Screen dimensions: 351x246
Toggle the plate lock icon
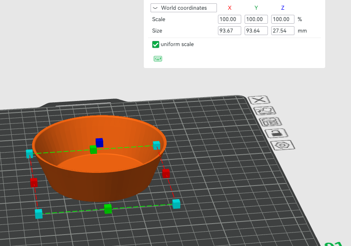click(277, 133)
